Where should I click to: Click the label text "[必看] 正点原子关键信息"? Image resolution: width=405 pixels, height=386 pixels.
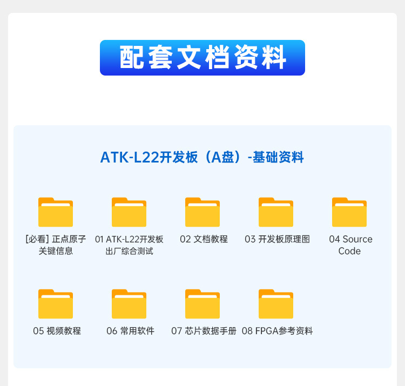pos(56,245)
